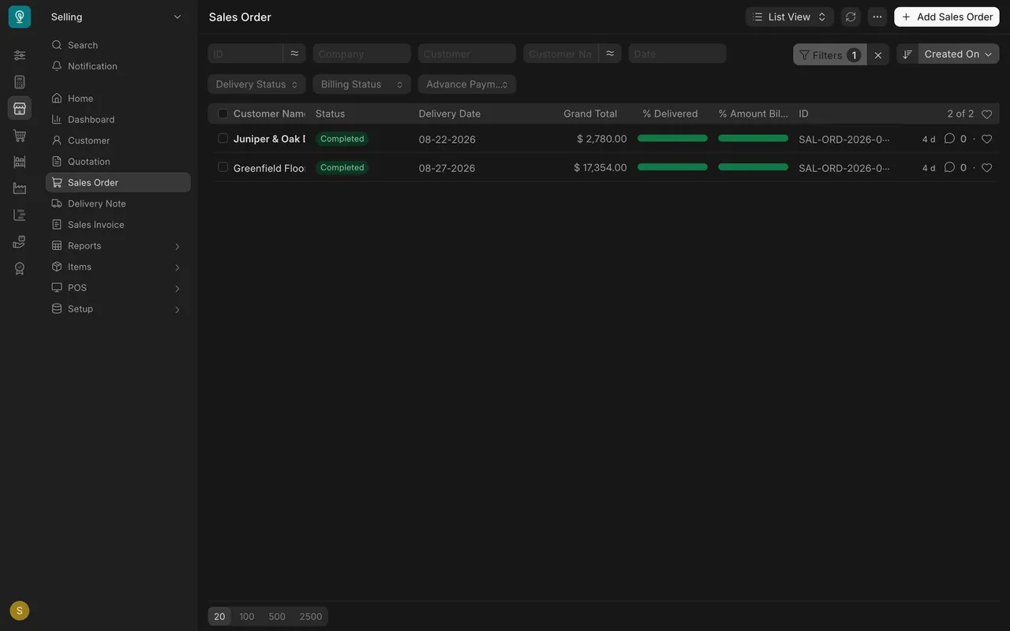
Task: Open the Accounting calculator icon in rail
Action: (x=20, y=82)
